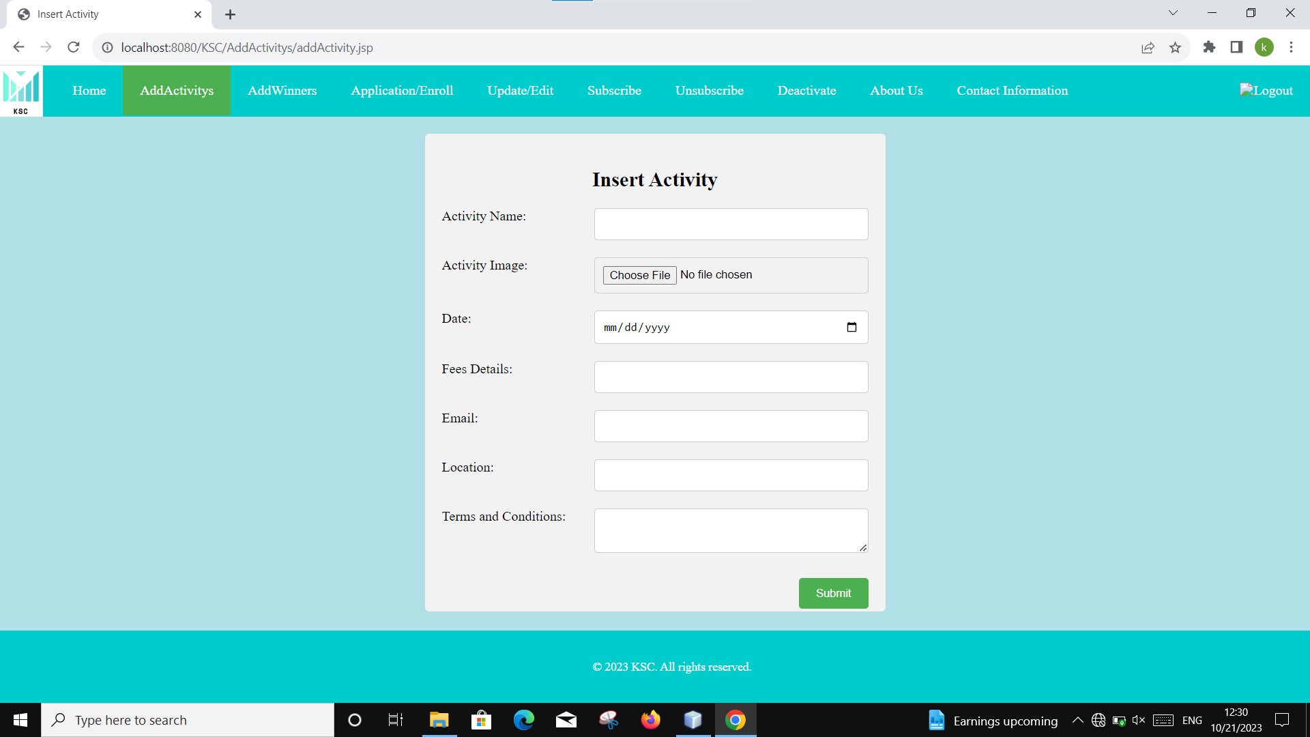Click ENG language indicator
The width and height of the screenshot is (1310, 737).
pyautogui.click(x=1192, y=721)
